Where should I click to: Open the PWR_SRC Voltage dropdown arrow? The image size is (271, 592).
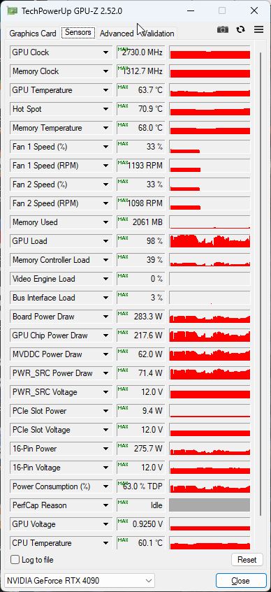tap(105, 392)
